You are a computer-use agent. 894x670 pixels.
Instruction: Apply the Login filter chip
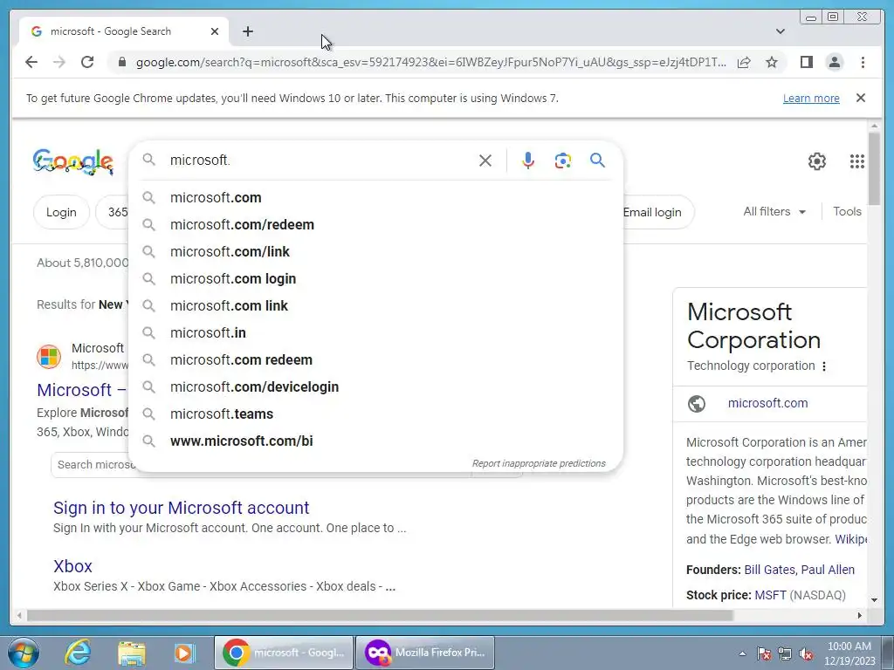[x=61, y=212]
